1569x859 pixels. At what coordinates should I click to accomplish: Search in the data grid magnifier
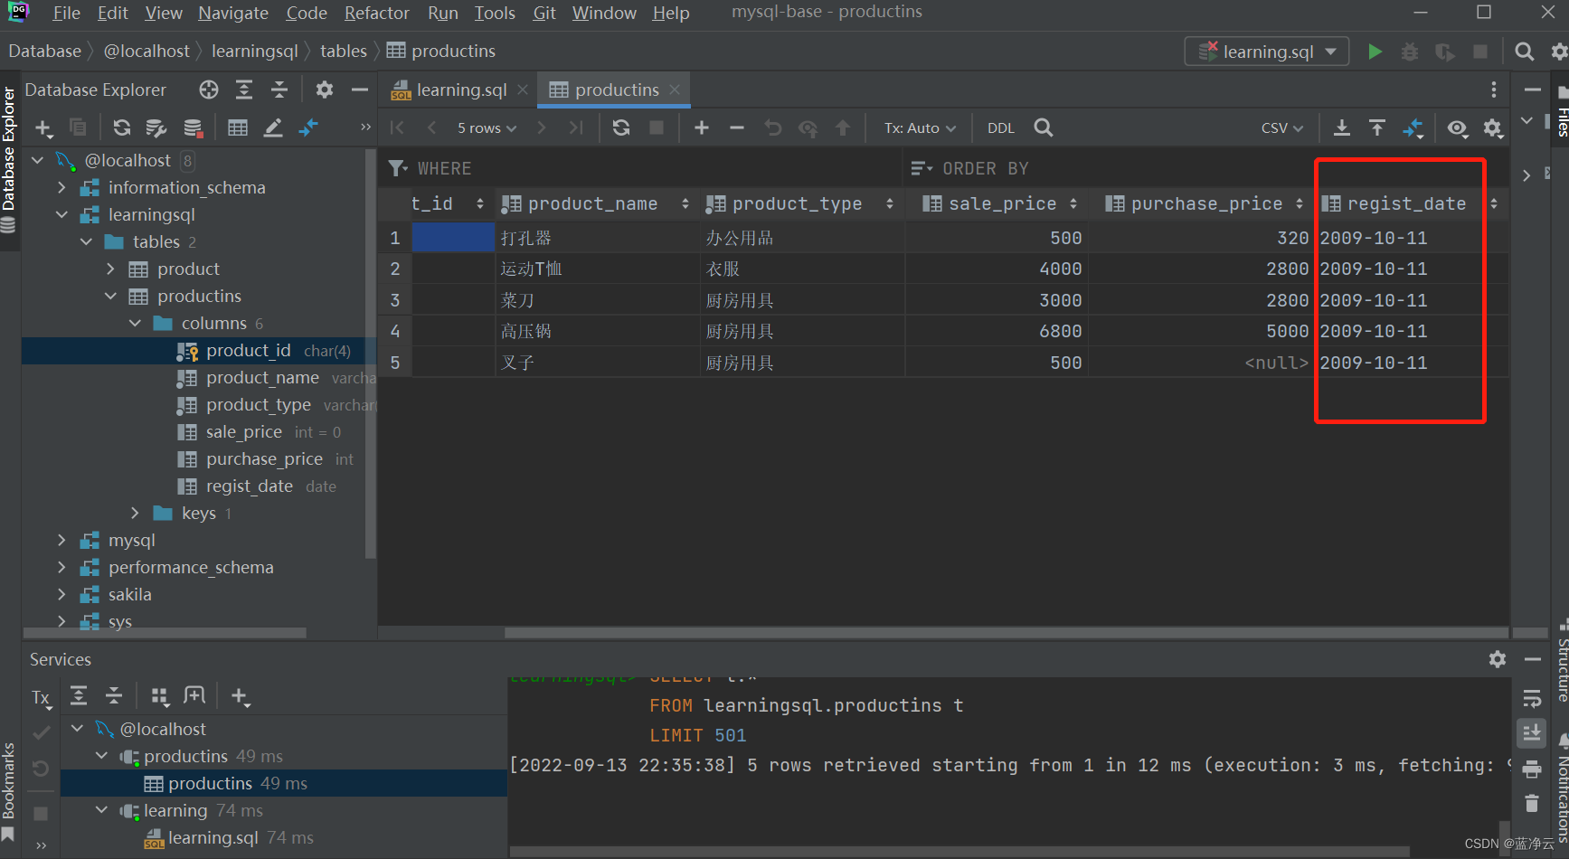pos(1044,127)
